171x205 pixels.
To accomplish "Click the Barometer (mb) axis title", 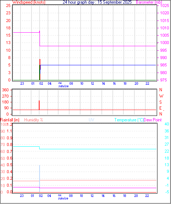I will pos(149,2).
